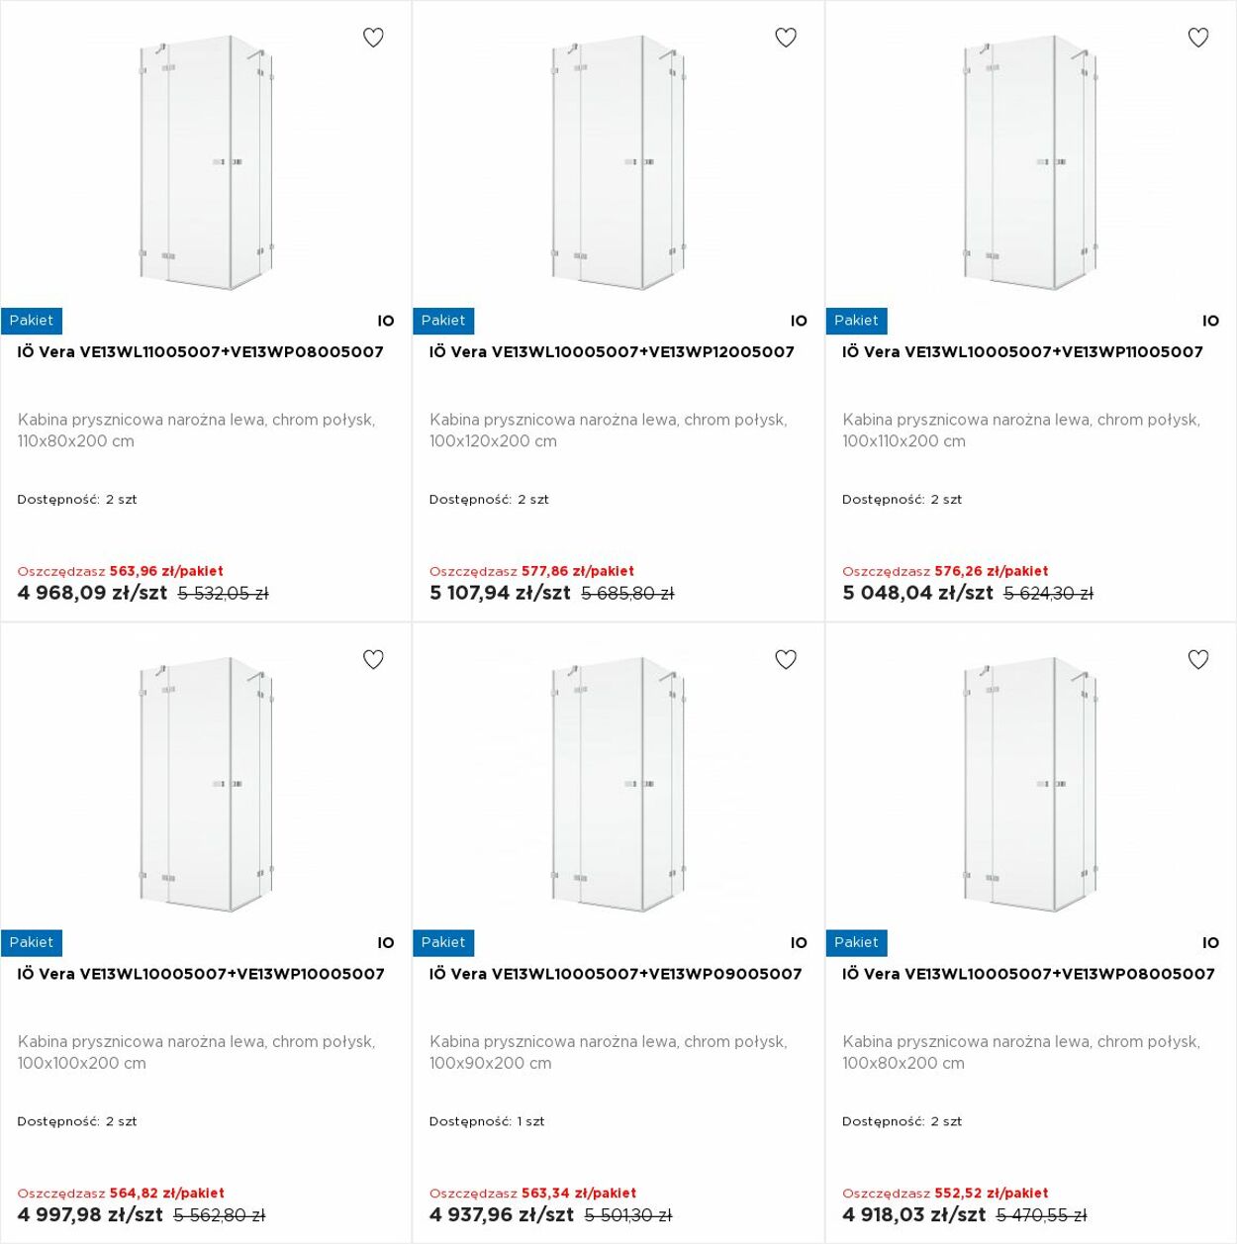Favorite the 100x120x200 cabin heart icon
Image resolution: width=1237 pixels, height=1244 pixels.
click(x=786, y=38)
